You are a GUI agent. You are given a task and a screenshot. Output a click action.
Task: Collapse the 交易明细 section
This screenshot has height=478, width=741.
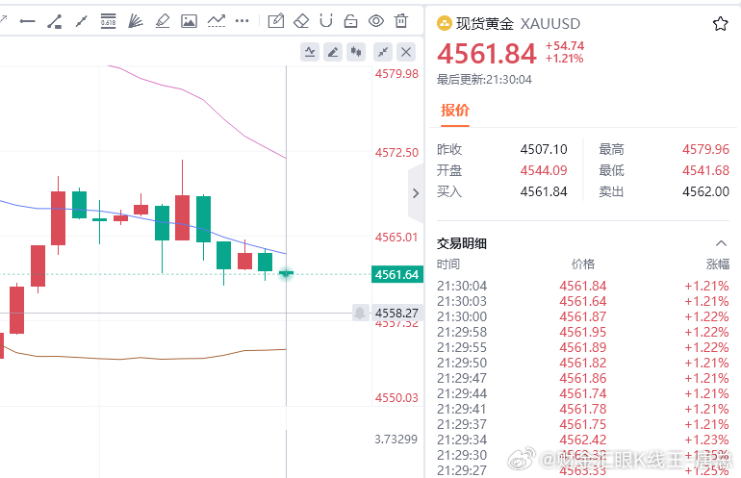pos(721,243)
